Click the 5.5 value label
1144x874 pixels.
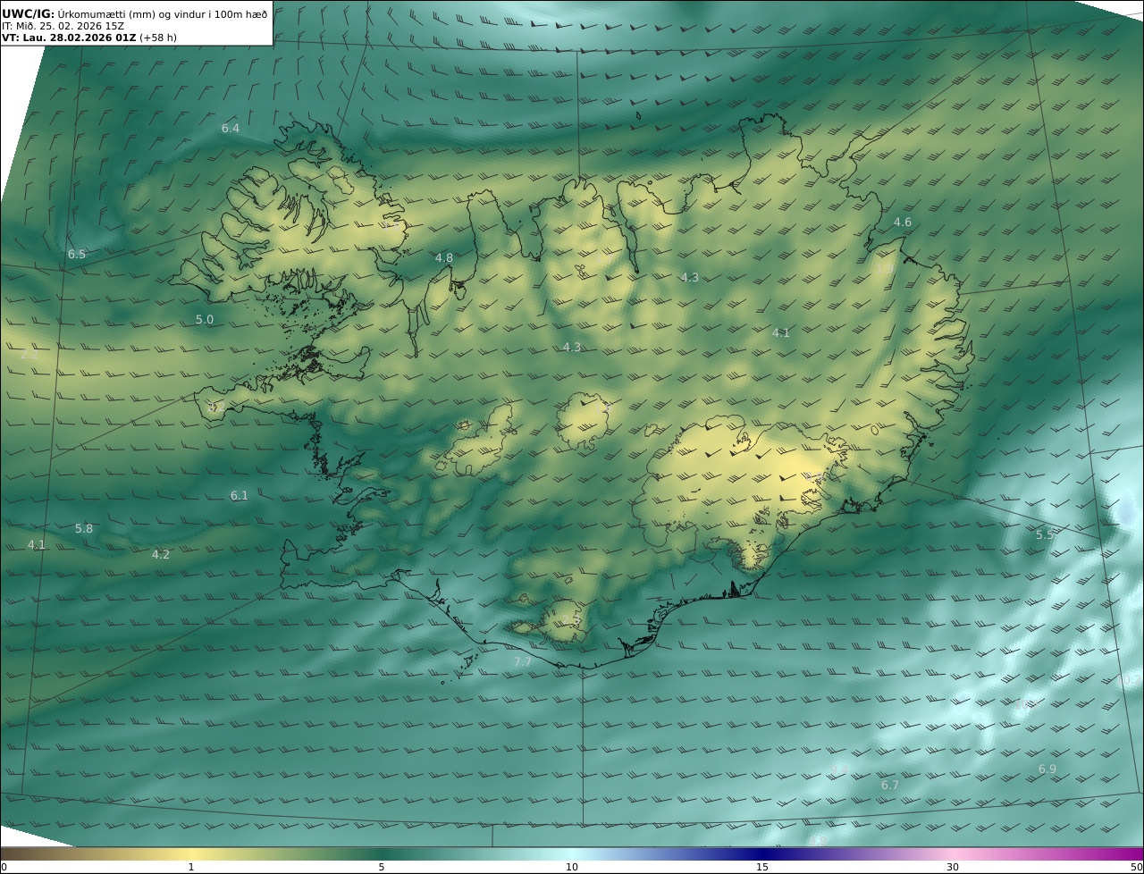coord(1045,535)
